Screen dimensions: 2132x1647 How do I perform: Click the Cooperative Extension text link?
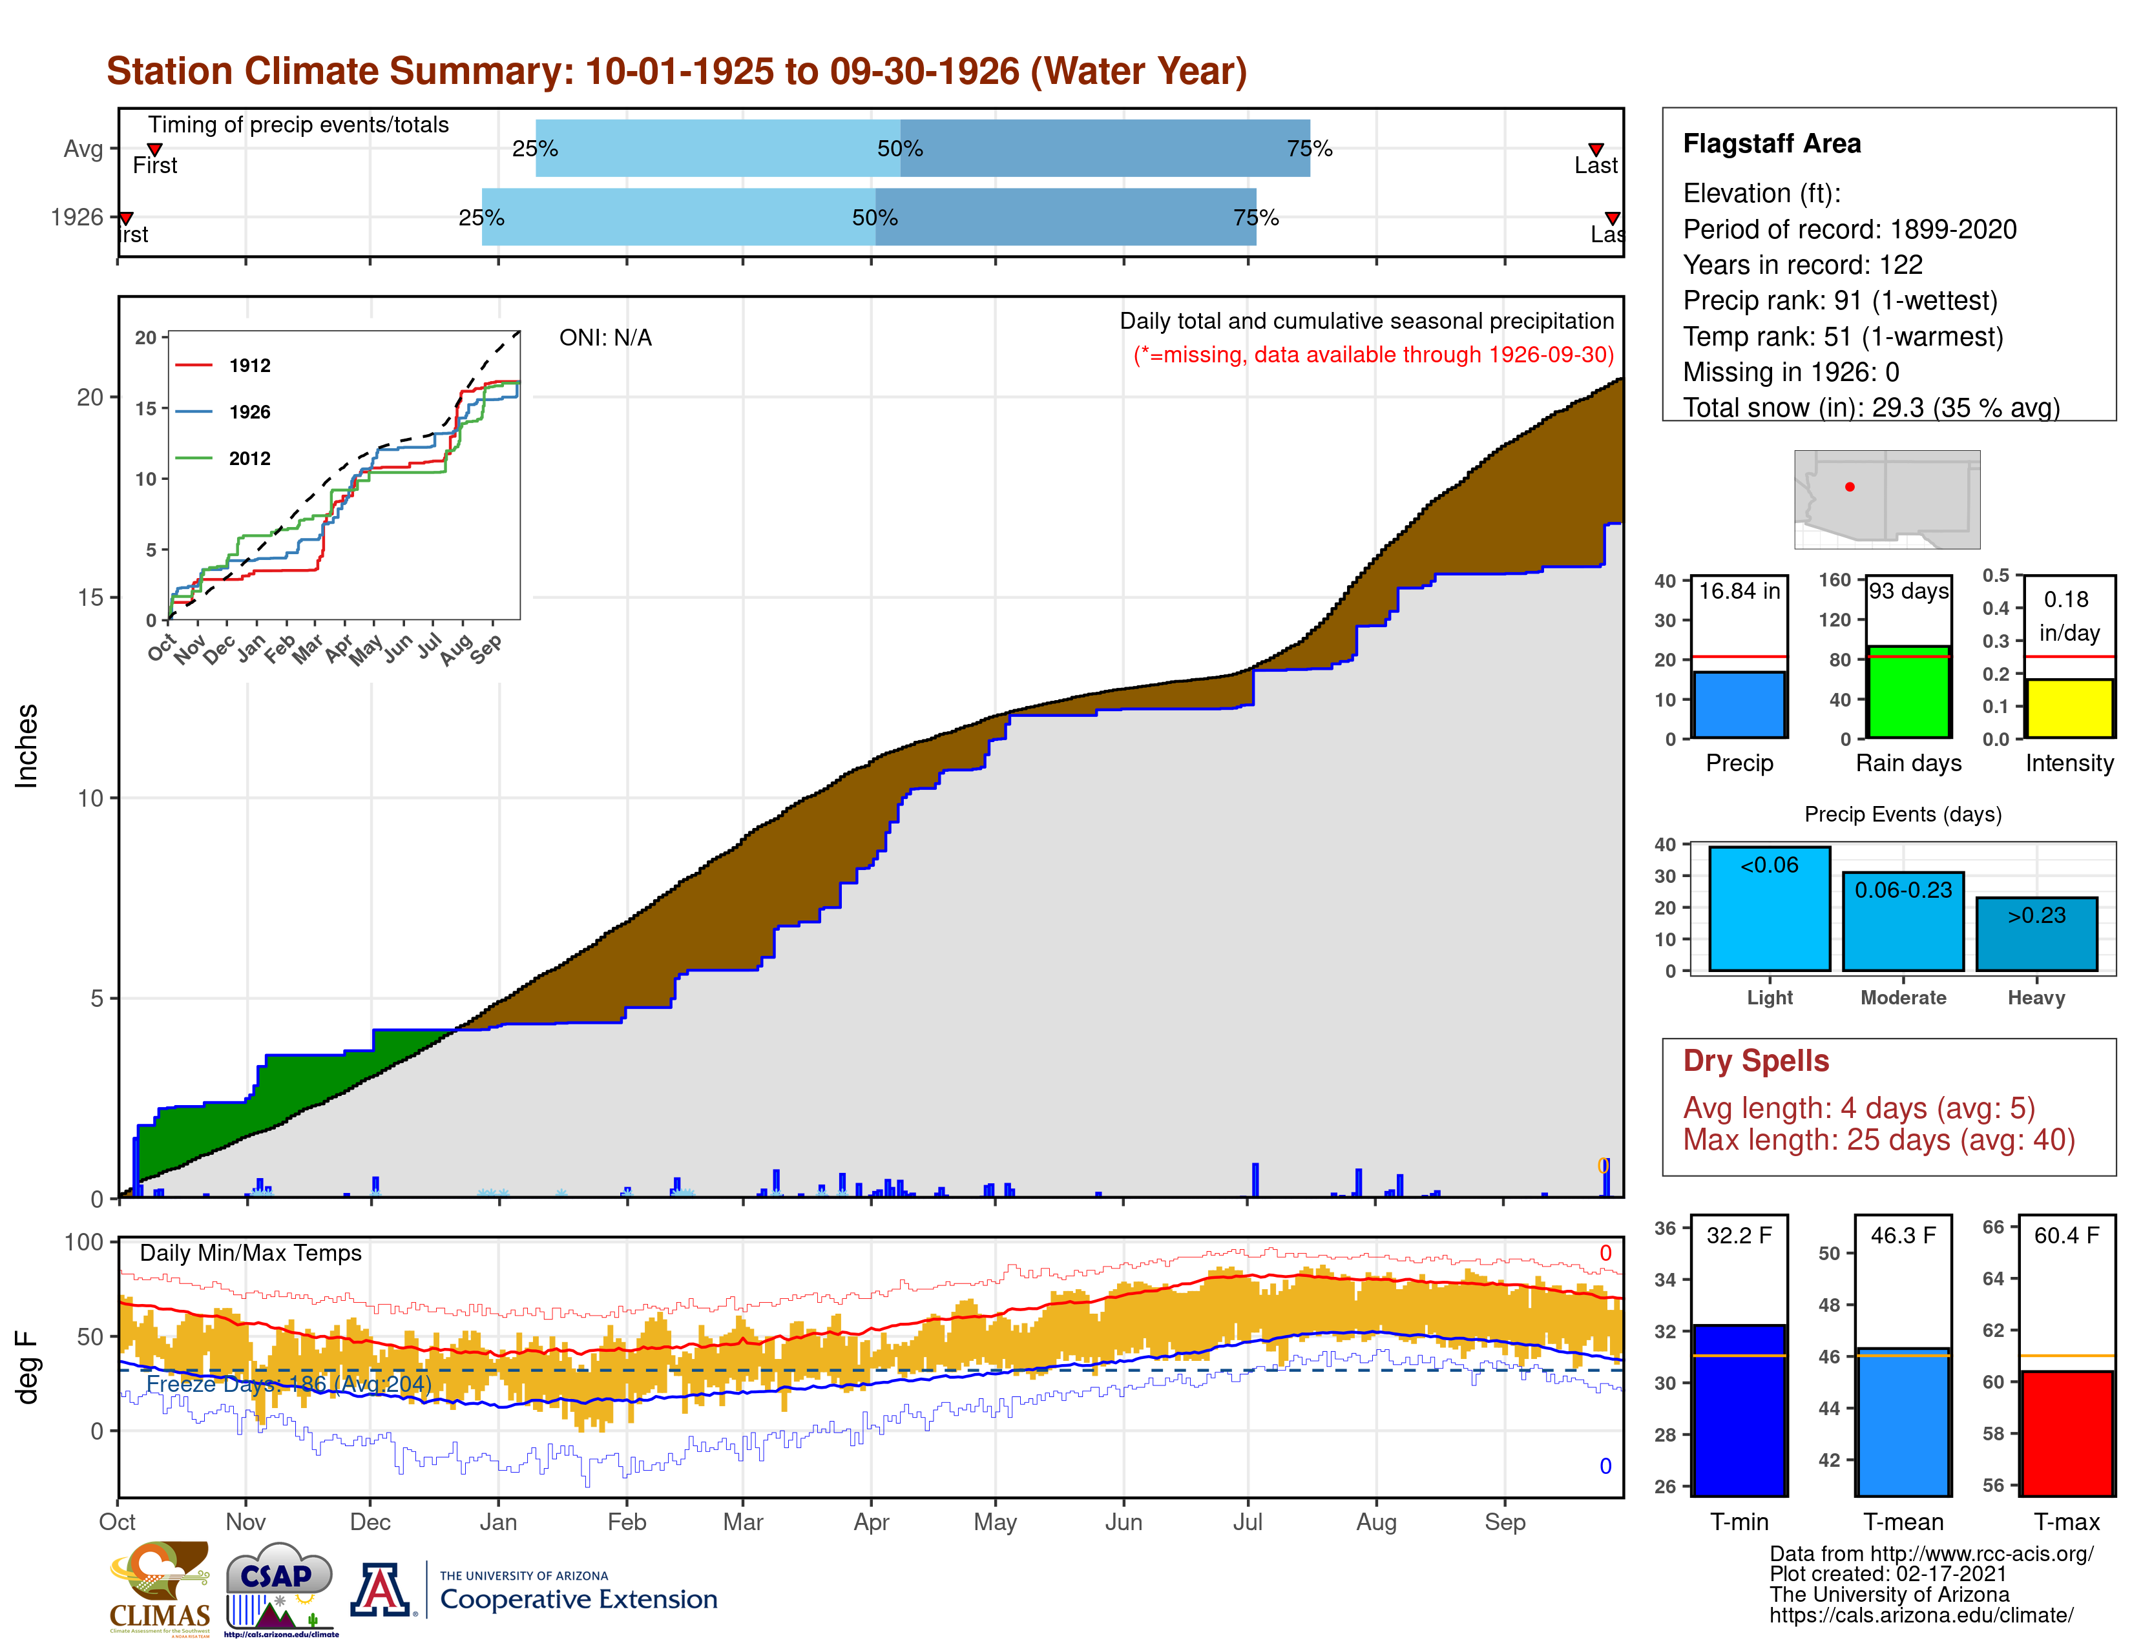click(578, 1599)
